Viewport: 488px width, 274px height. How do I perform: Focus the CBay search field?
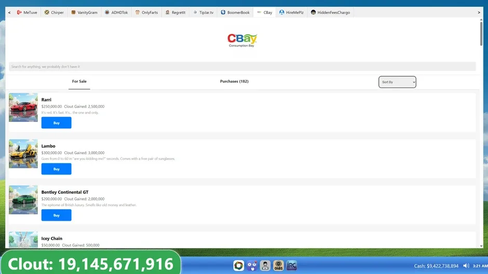(x=242, y=66)
